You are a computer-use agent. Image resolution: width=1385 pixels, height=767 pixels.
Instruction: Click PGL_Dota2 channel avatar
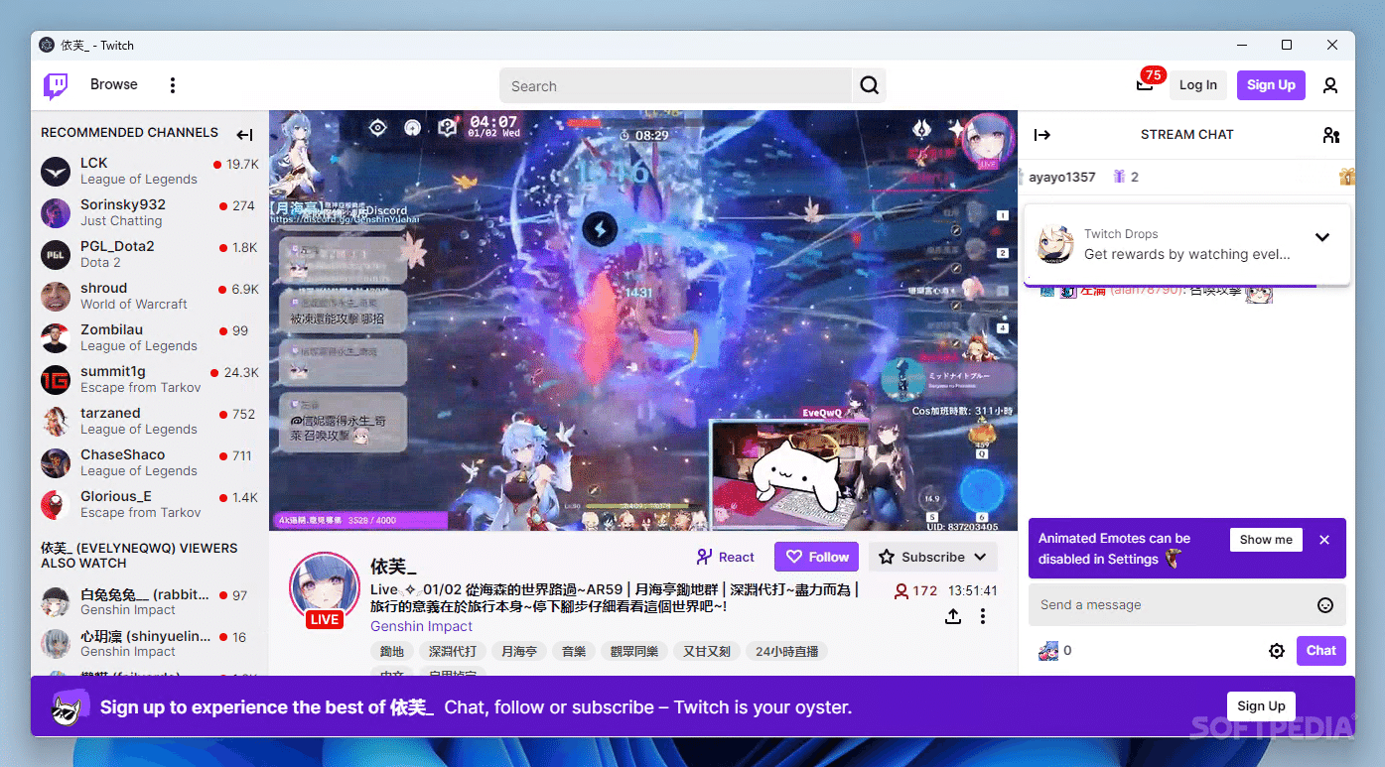pos(56,255)
